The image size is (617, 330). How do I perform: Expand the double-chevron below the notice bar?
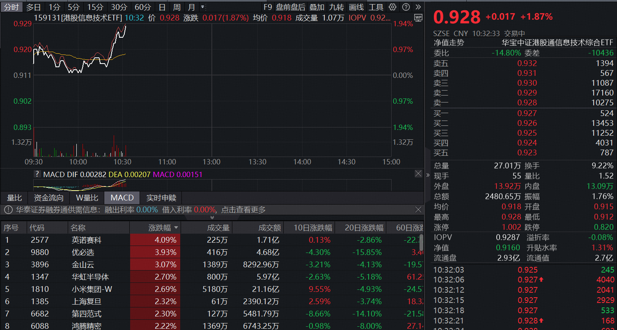212,218
